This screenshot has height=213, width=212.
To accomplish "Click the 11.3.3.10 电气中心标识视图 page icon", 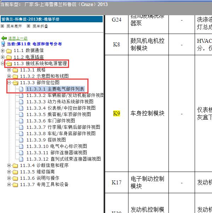I will [21, 146].
